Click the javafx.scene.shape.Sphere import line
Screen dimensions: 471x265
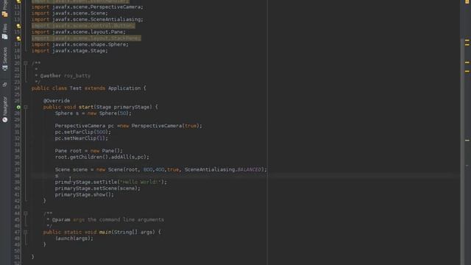pos(80,45)
